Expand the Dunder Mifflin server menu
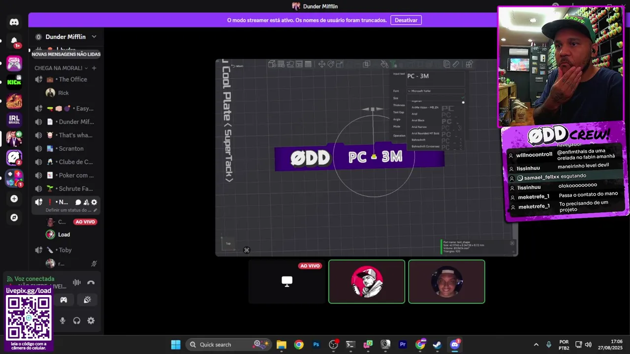 (94, 37)
